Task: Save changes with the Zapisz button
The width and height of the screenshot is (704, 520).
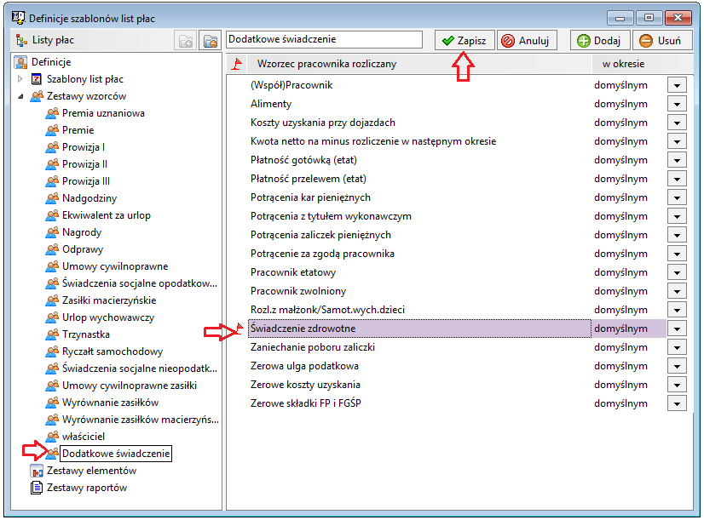Action: point(465,40)
